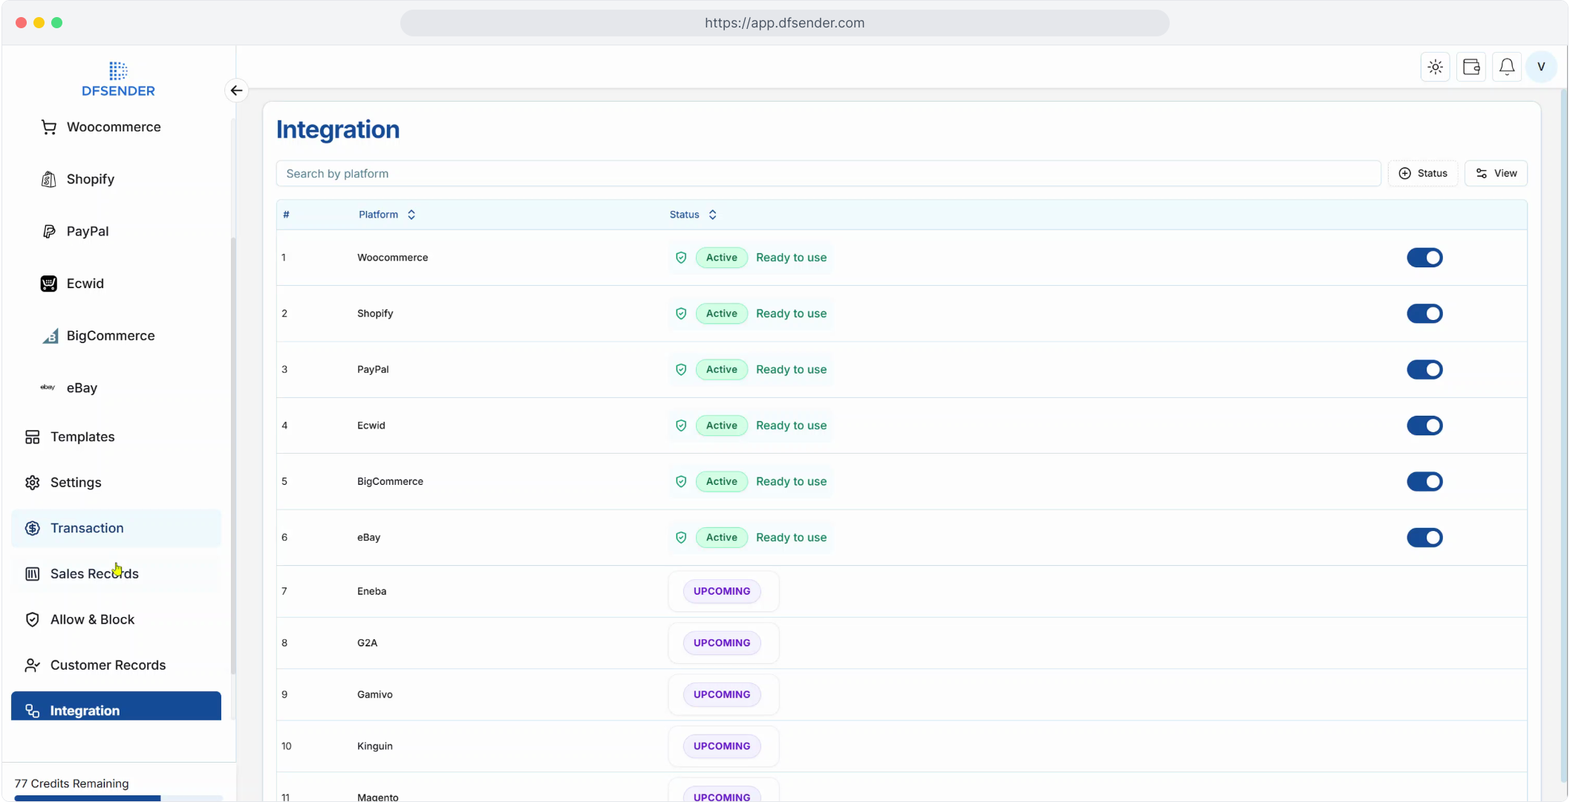The height and width of the screenshot is (802, 1570).
Task: Sort table by Platform column
Action: (x=386, y=215)
